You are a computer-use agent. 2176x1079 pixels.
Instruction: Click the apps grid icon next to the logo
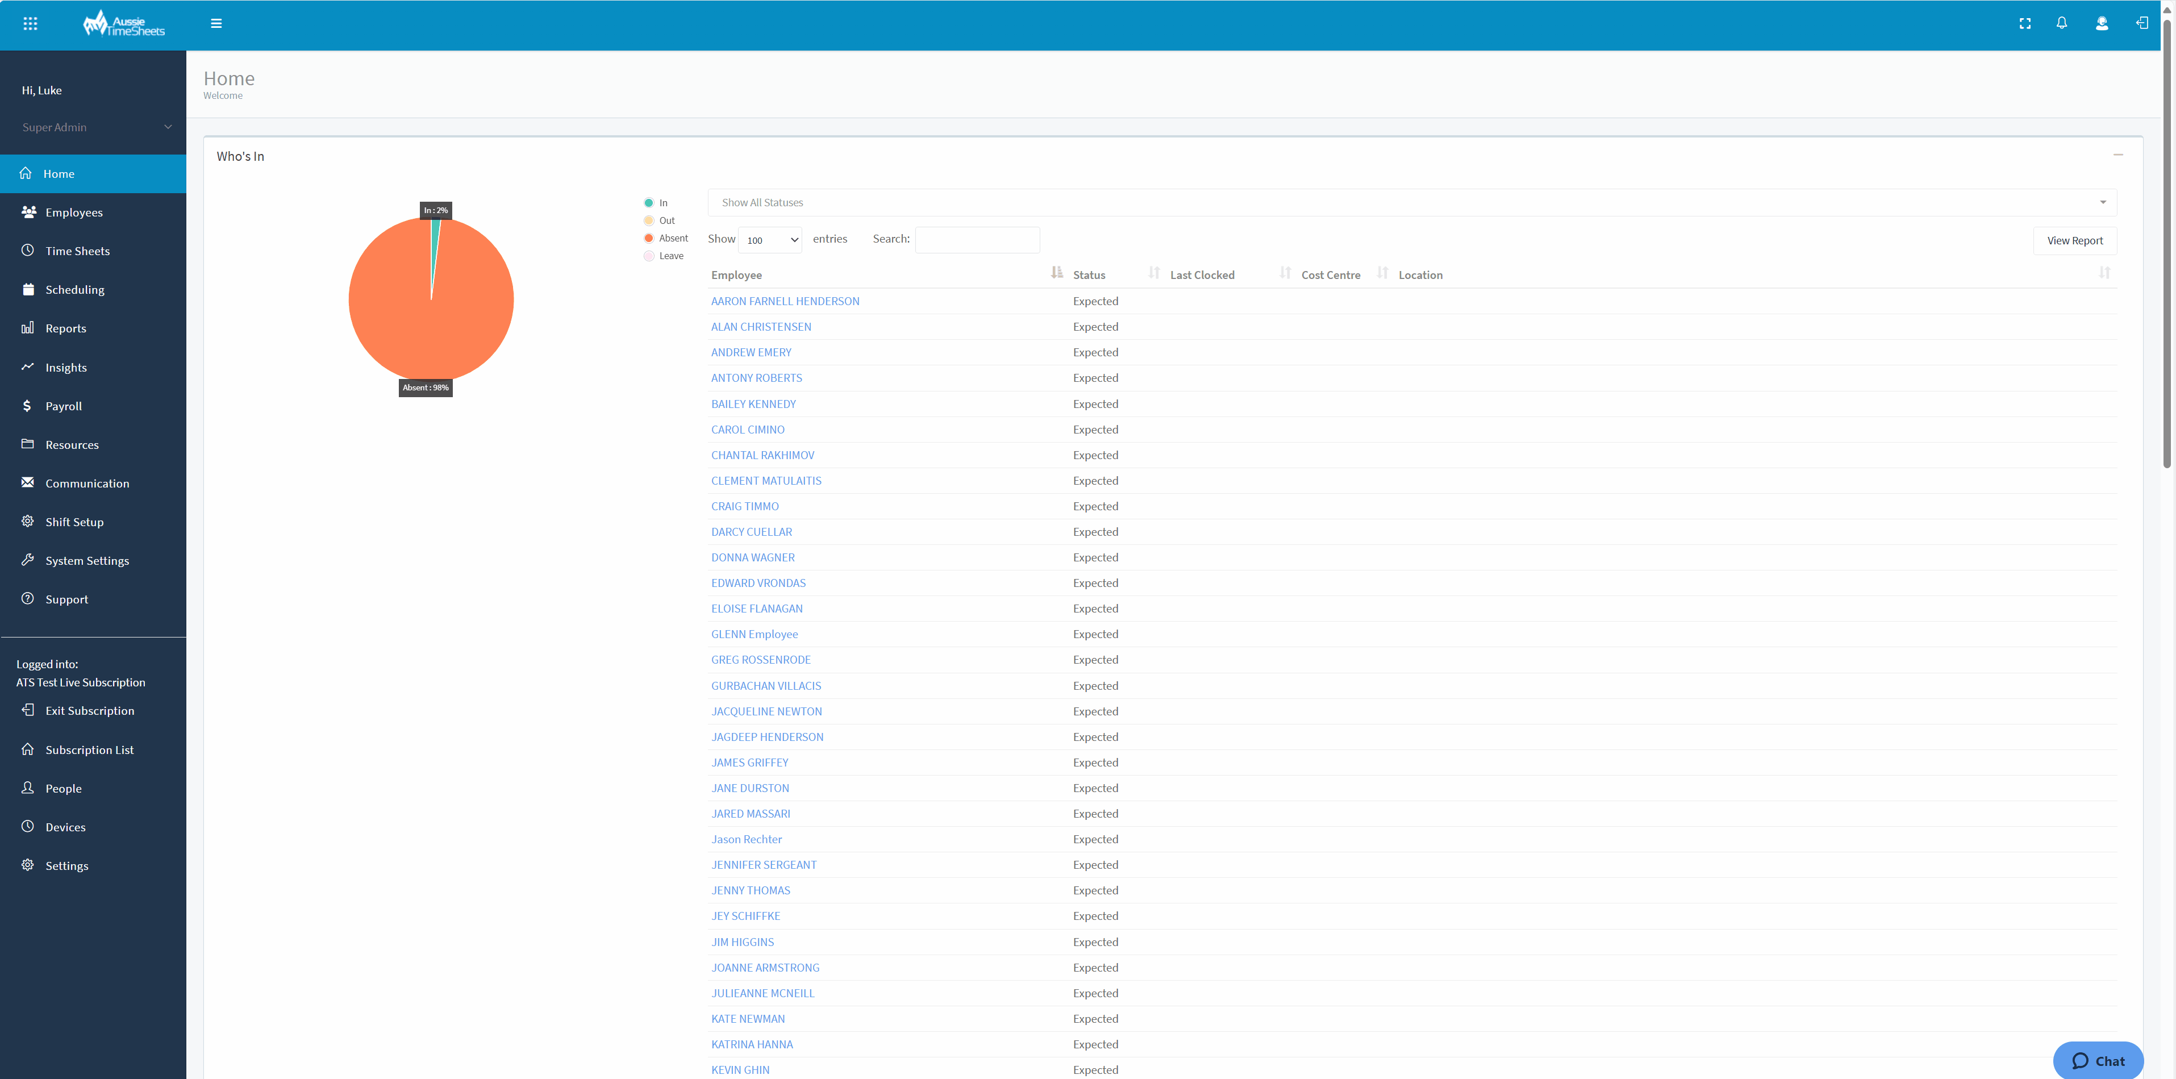[x=31, y=23]
